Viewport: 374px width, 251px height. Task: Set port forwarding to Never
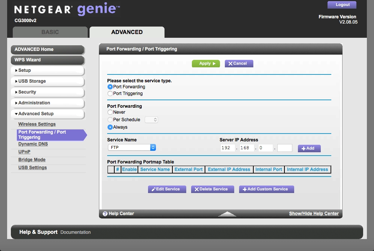(110, 112)
